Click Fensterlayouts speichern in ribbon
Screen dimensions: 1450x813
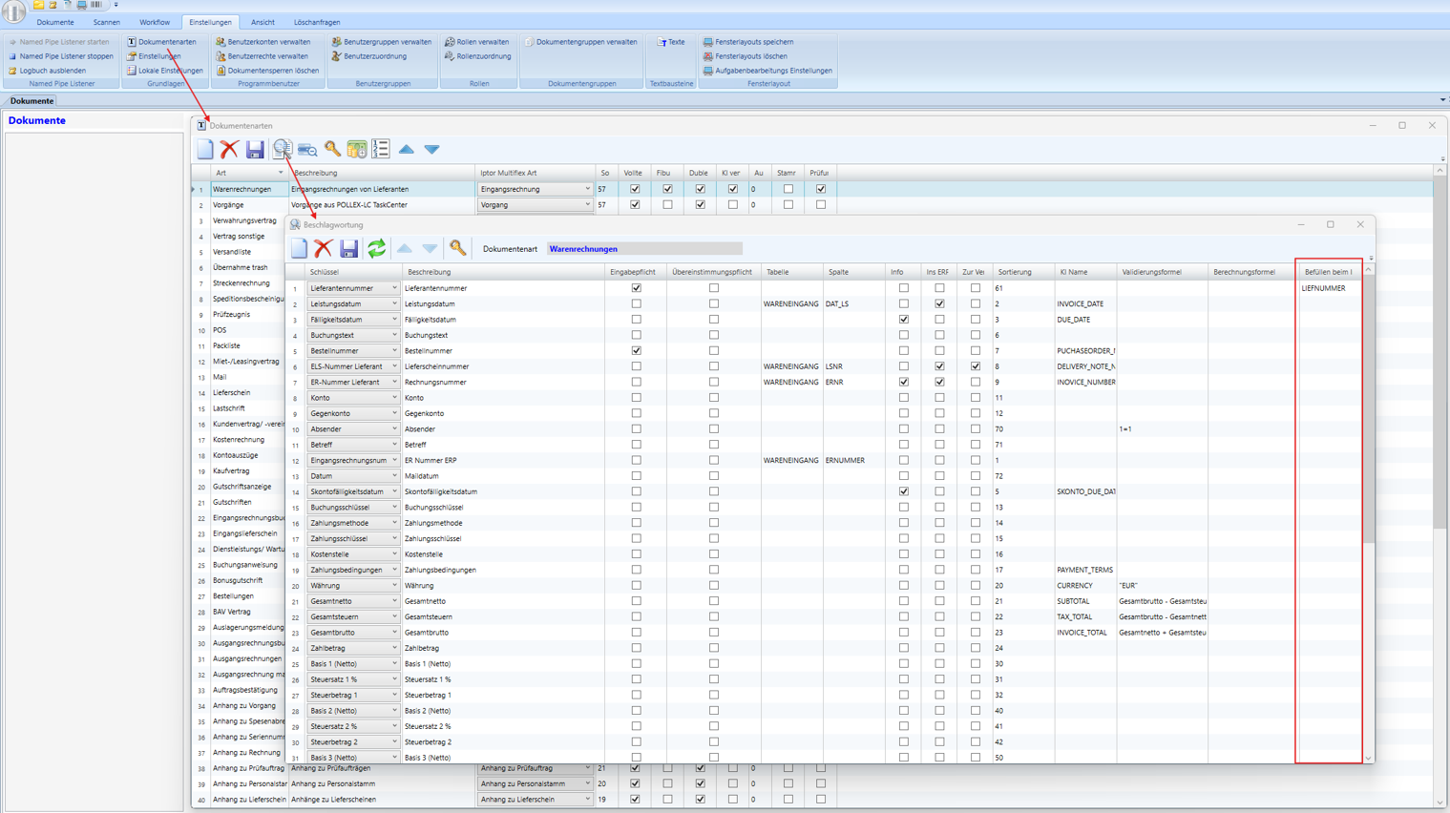(x=748, y=42)
